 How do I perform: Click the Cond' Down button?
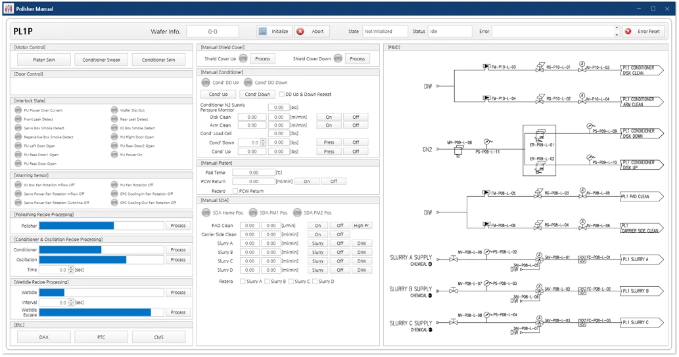[257, 94]
